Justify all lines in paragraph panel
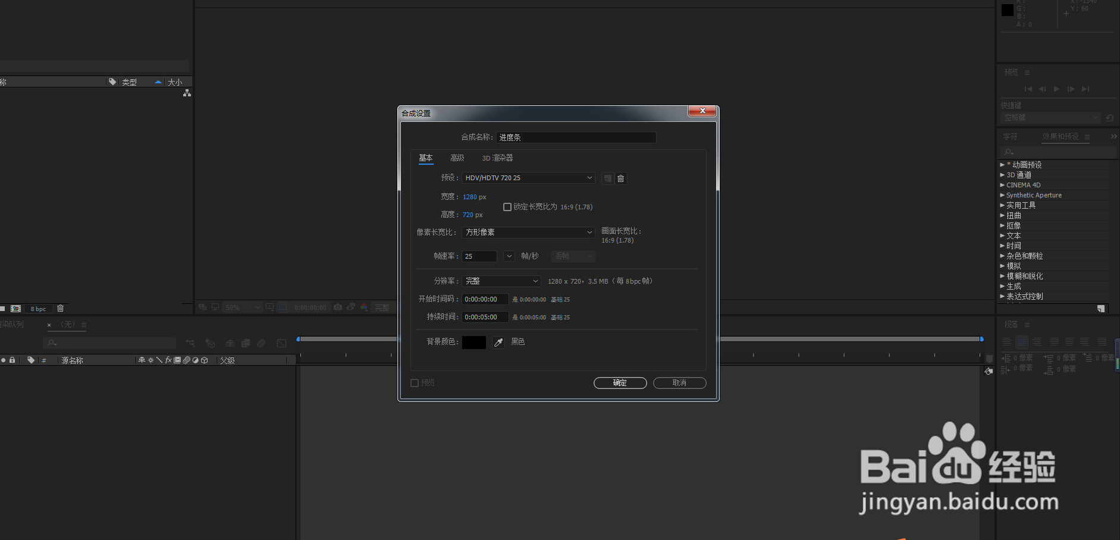 coord(1102,342)
